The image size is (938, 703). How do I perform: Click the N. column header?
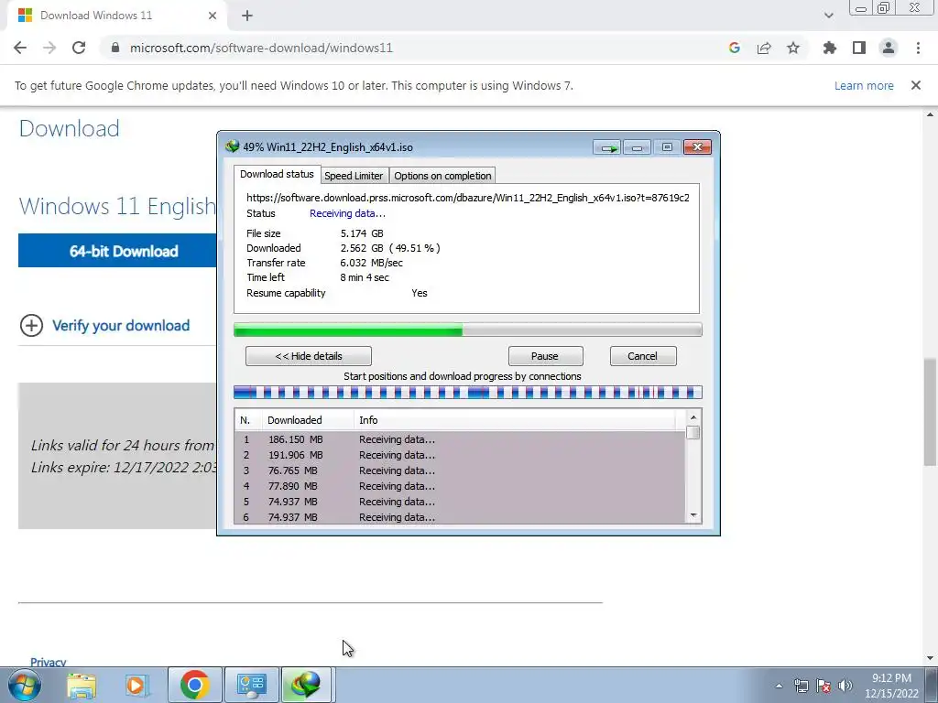coord(248,420)
